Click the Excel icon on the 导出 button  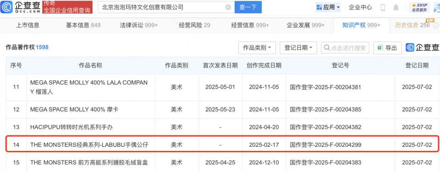(380, 48)
